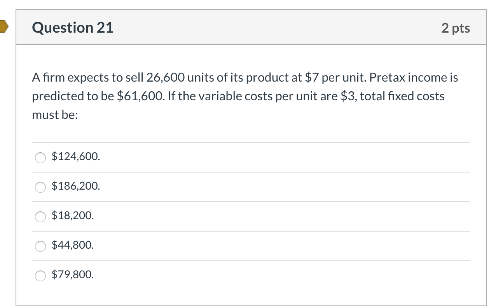Click the 2 pts label

coord(456,27)
